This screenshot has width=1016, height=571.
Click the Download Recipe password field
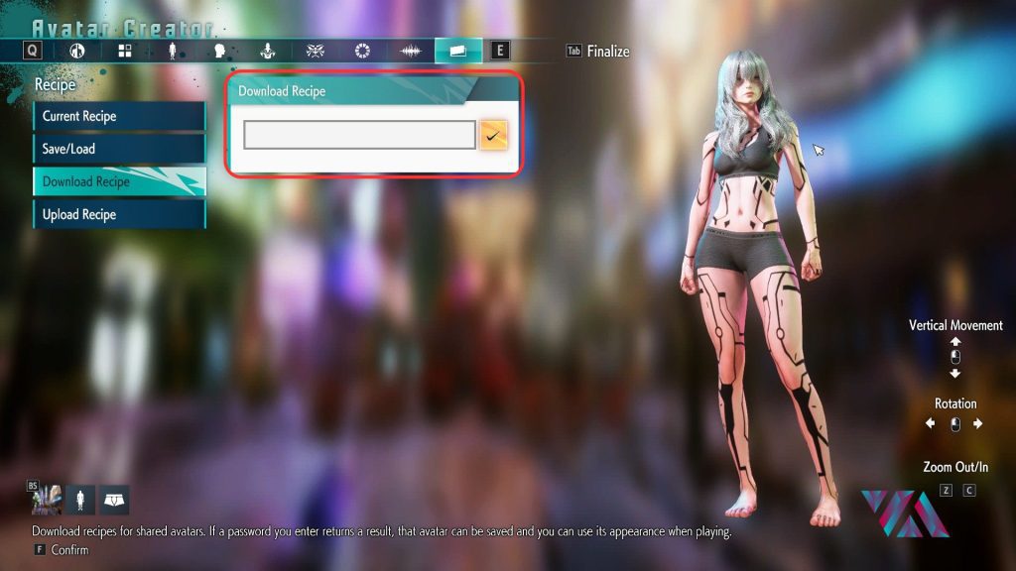pos(359,135)
